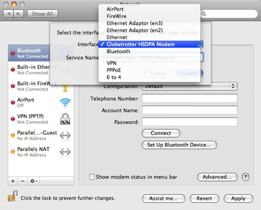Image resolution: width=261 pixels, height=210 pixels.
Task: Select 6 to 4 interface option
Action: pos(150,77)
